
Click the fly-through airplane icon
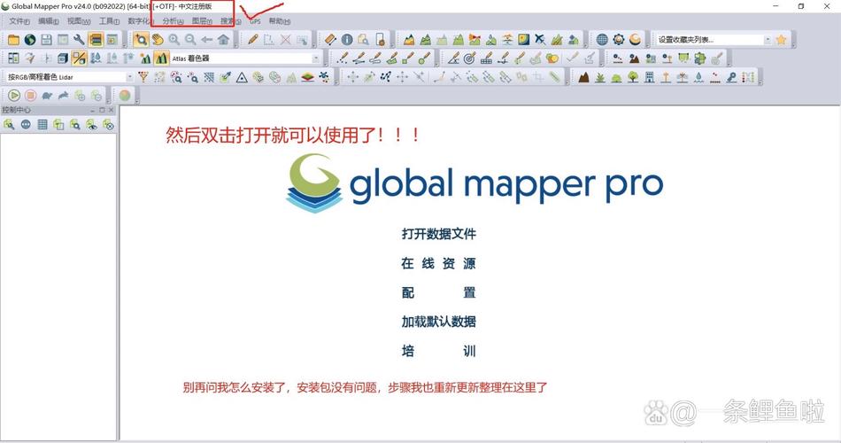coord(540,39)
